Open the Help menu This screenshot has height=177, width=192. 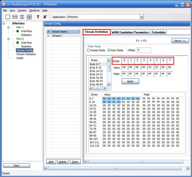tap(45, 11)
